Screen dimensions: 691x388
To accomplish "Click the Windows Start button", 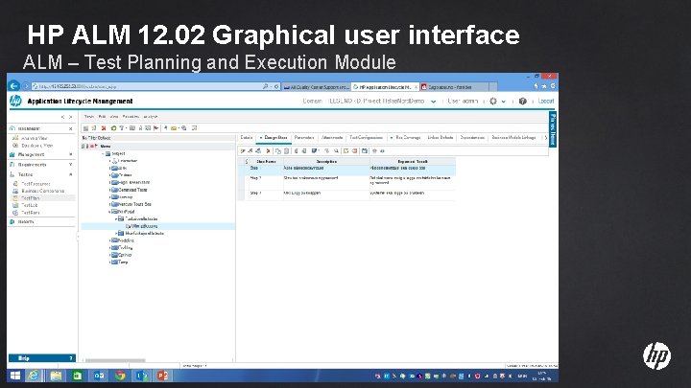I will point(15,376).
